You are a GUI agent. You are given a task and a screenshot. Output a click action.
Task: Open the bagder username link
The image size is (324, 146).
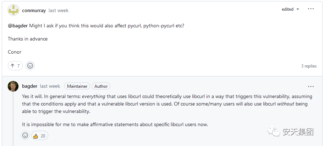pyautogui.click(x=29, y=86)
